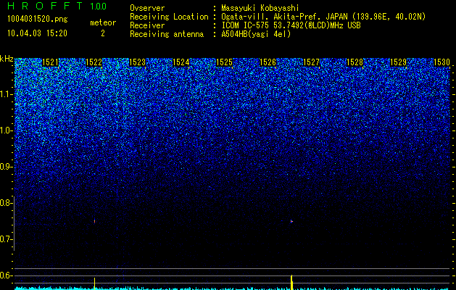Select the filename 1004031520.png
Image resolution: width=456 pixels, height=290 pixels.
click(38, 19)
